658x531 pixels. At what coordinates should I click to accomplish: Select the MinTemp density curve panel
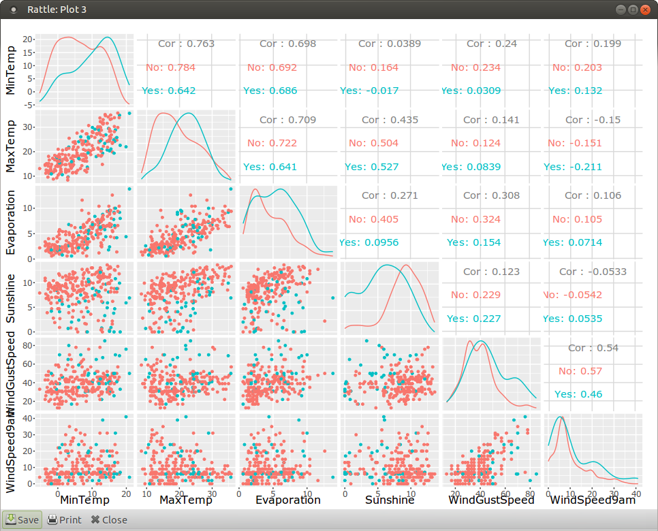(83, 69)
